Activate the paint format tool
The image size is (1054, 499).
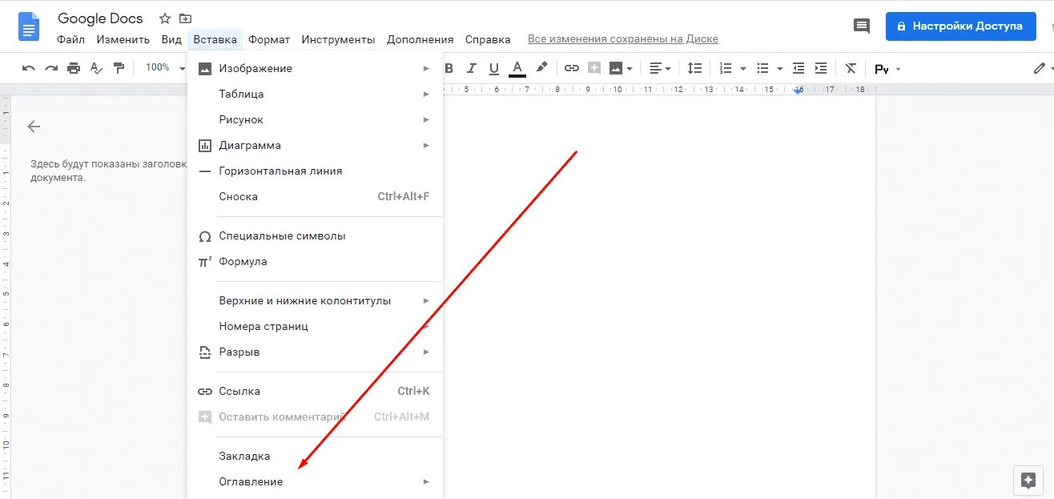119,68
